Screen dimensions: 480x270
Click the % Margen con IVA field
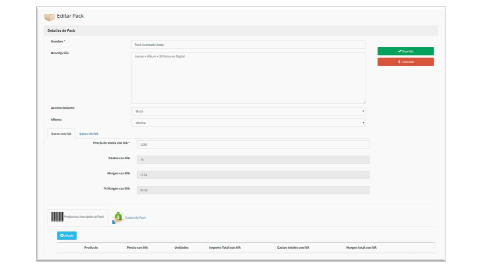[x=253, y=190]
